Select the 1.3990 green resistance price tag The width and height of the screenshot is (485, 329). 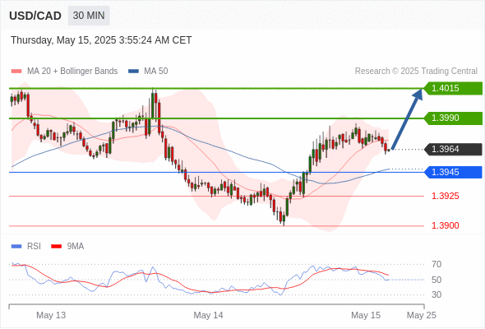point(453,118)
